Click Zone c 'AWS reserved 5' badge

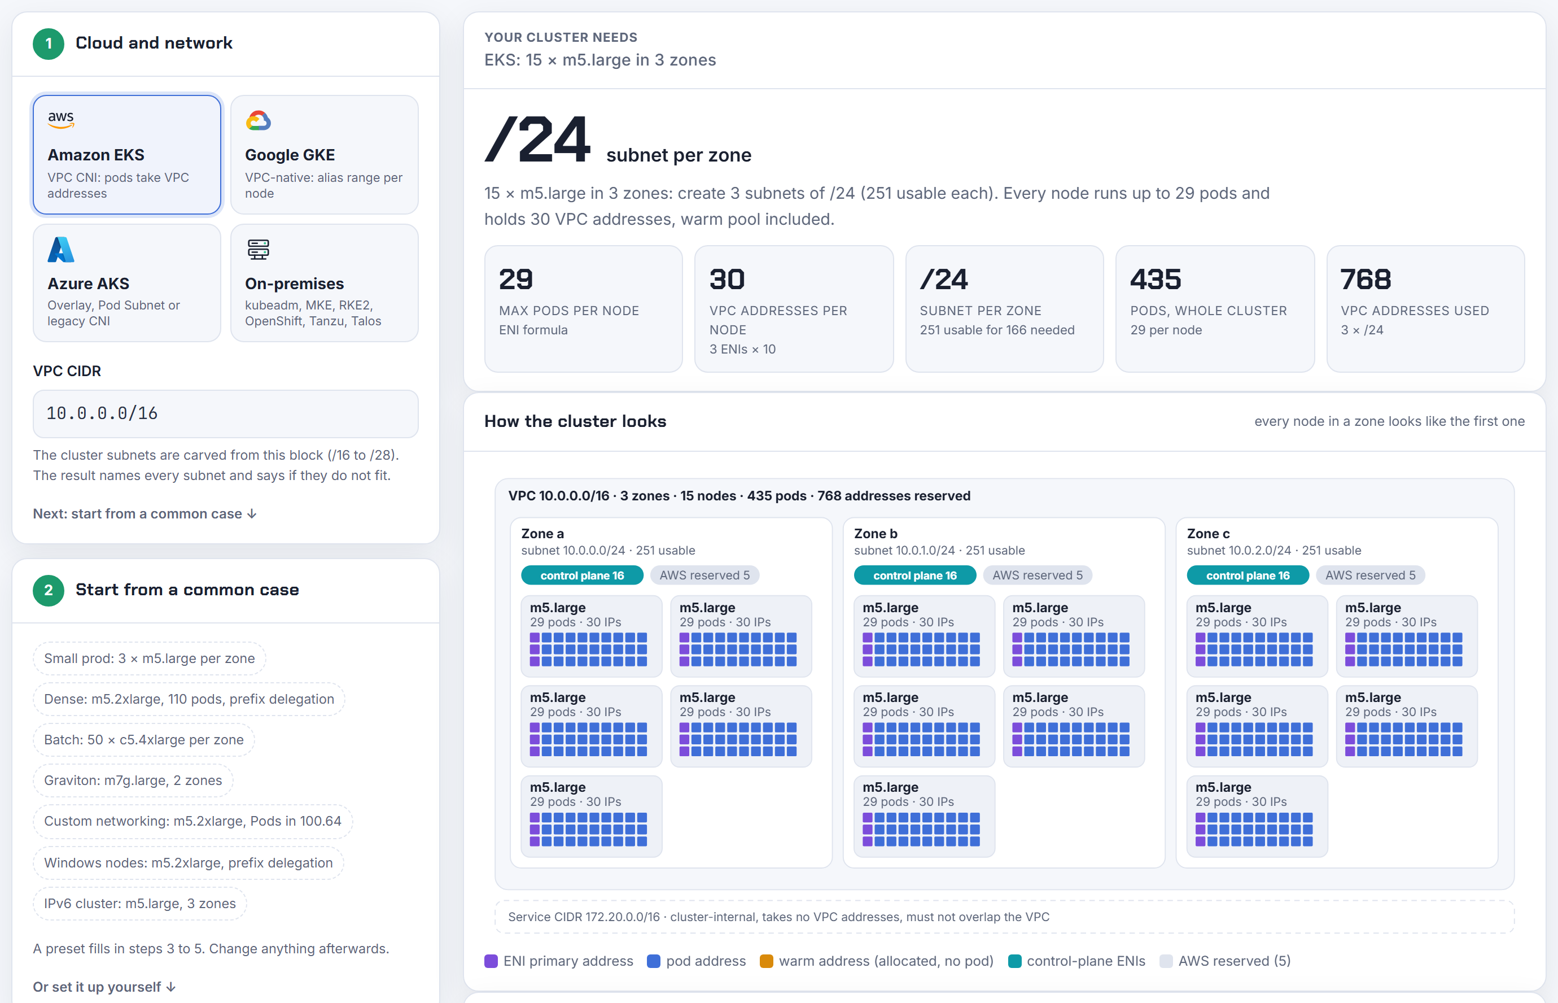[x=1371, y=575]
